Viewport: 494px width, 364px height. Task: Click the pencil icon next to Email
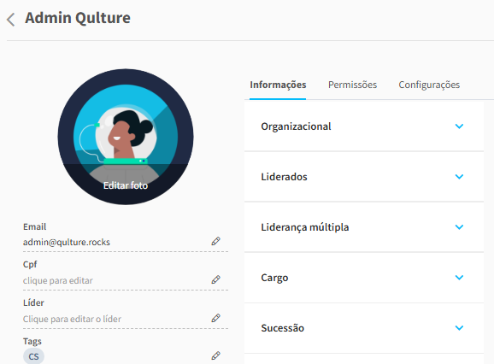(216, 241)
